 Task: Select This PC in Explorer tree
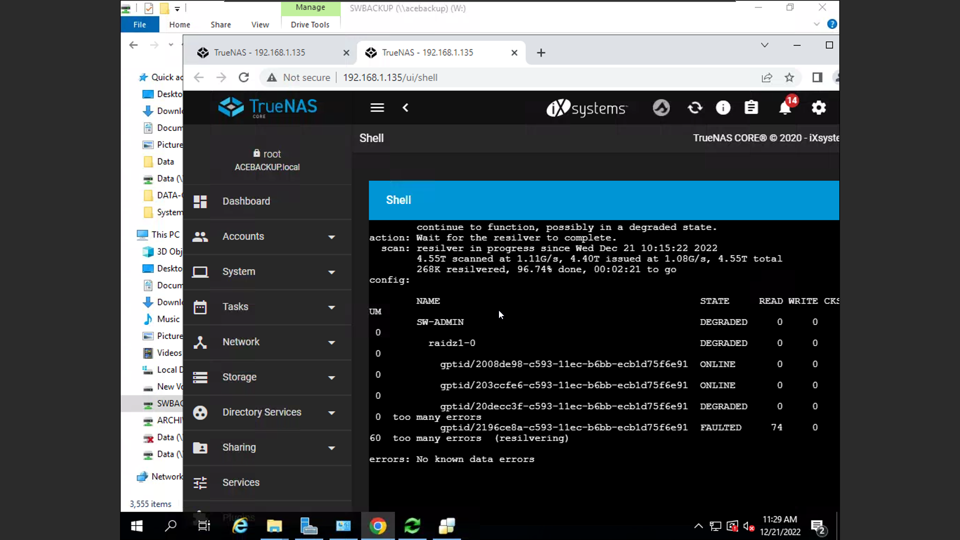[x=165, y=234]
